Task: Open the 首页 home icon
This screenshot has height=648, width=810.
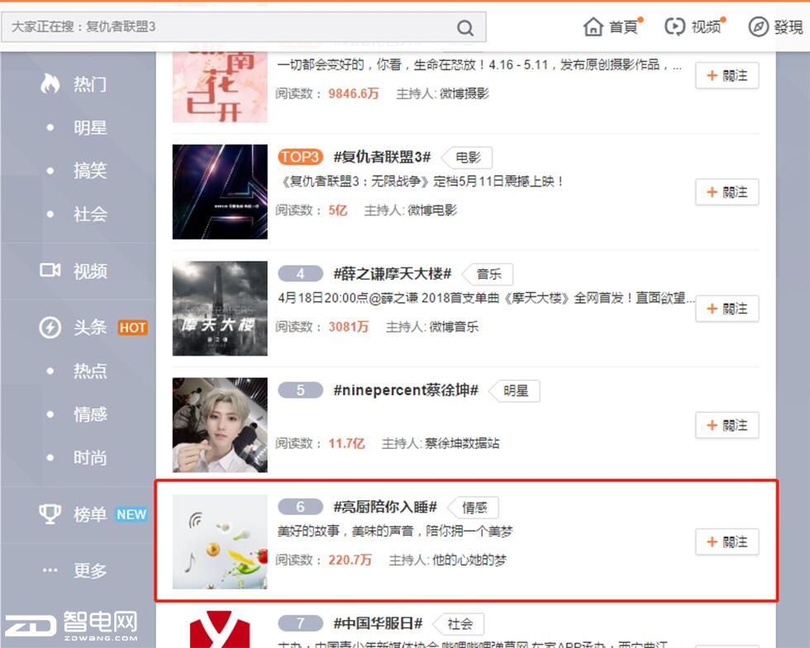Action: [593, 26]
